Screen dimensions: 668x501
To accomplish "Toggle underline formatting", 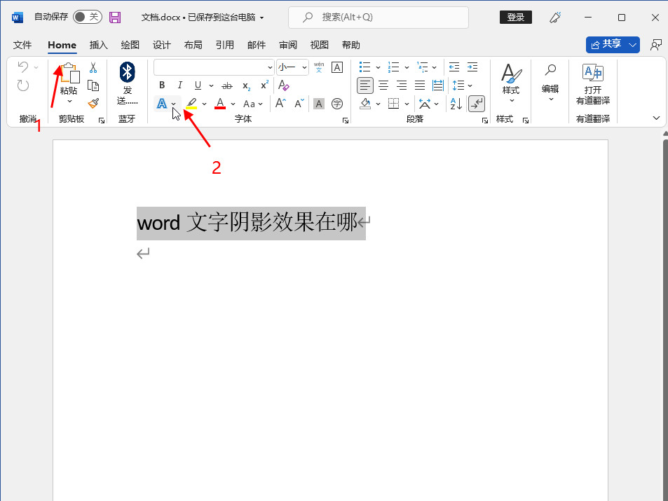I will coord(198,85).
